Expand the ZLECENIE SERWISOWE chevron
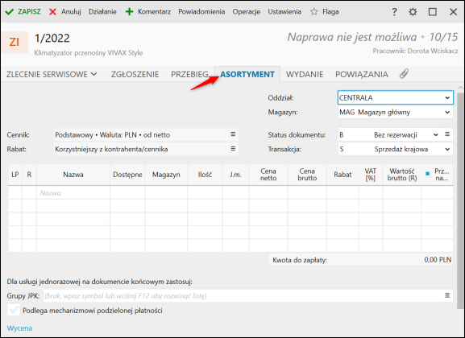 tap(94, 74)
